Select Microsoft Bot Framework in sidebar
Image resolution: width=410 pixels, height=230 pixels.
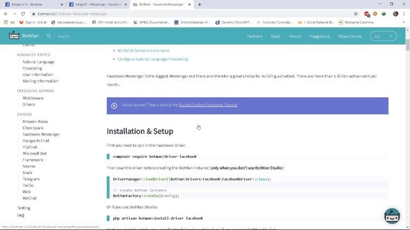(x=35, y=157)
